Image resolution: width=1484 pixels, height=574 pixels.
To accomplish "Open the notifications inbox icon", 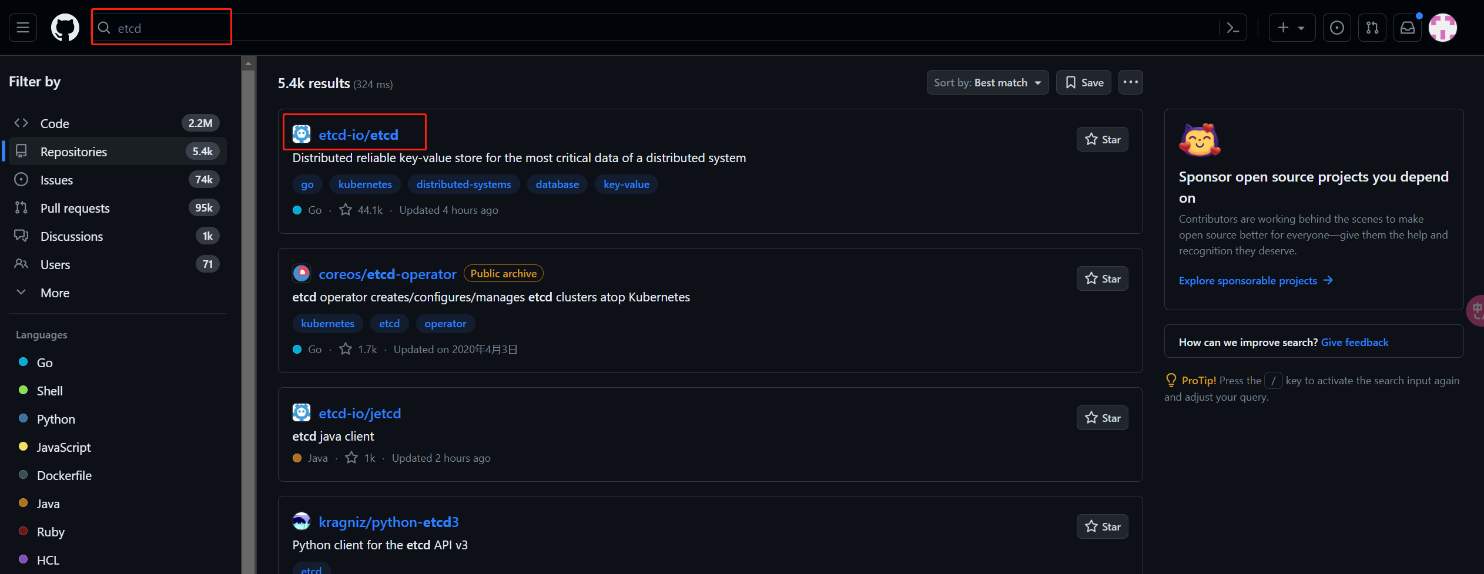I will pos(1408,28).
